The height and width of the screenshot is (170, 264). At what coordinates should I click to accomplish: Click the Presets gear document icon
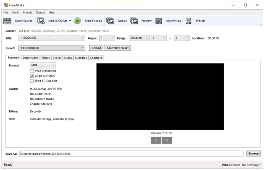(x=189, y=21)
